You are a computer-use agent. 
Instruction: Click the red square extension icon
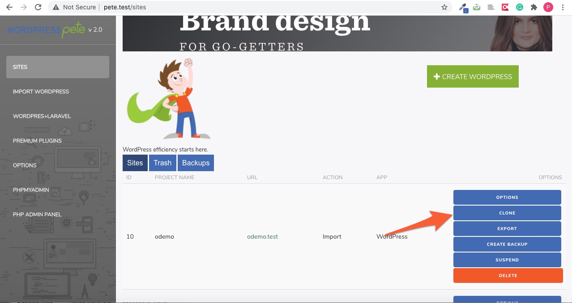tap(505, 7)
